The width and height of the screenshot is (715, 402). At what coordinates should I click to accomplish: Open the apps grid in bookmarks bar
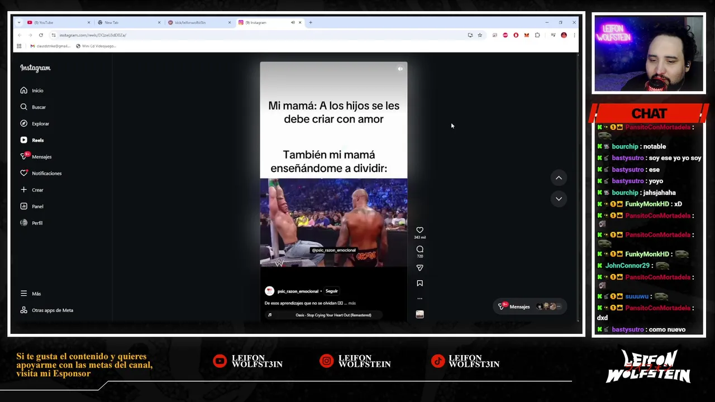click(x=19, y=46)
